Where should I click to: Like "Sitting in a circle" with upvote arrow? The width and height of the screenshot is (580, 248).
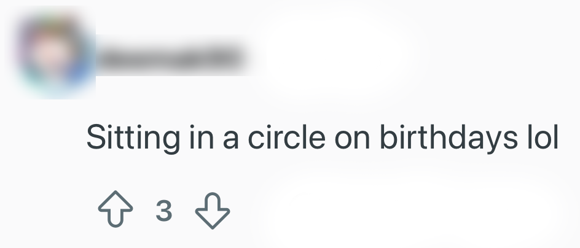[115, 211]
